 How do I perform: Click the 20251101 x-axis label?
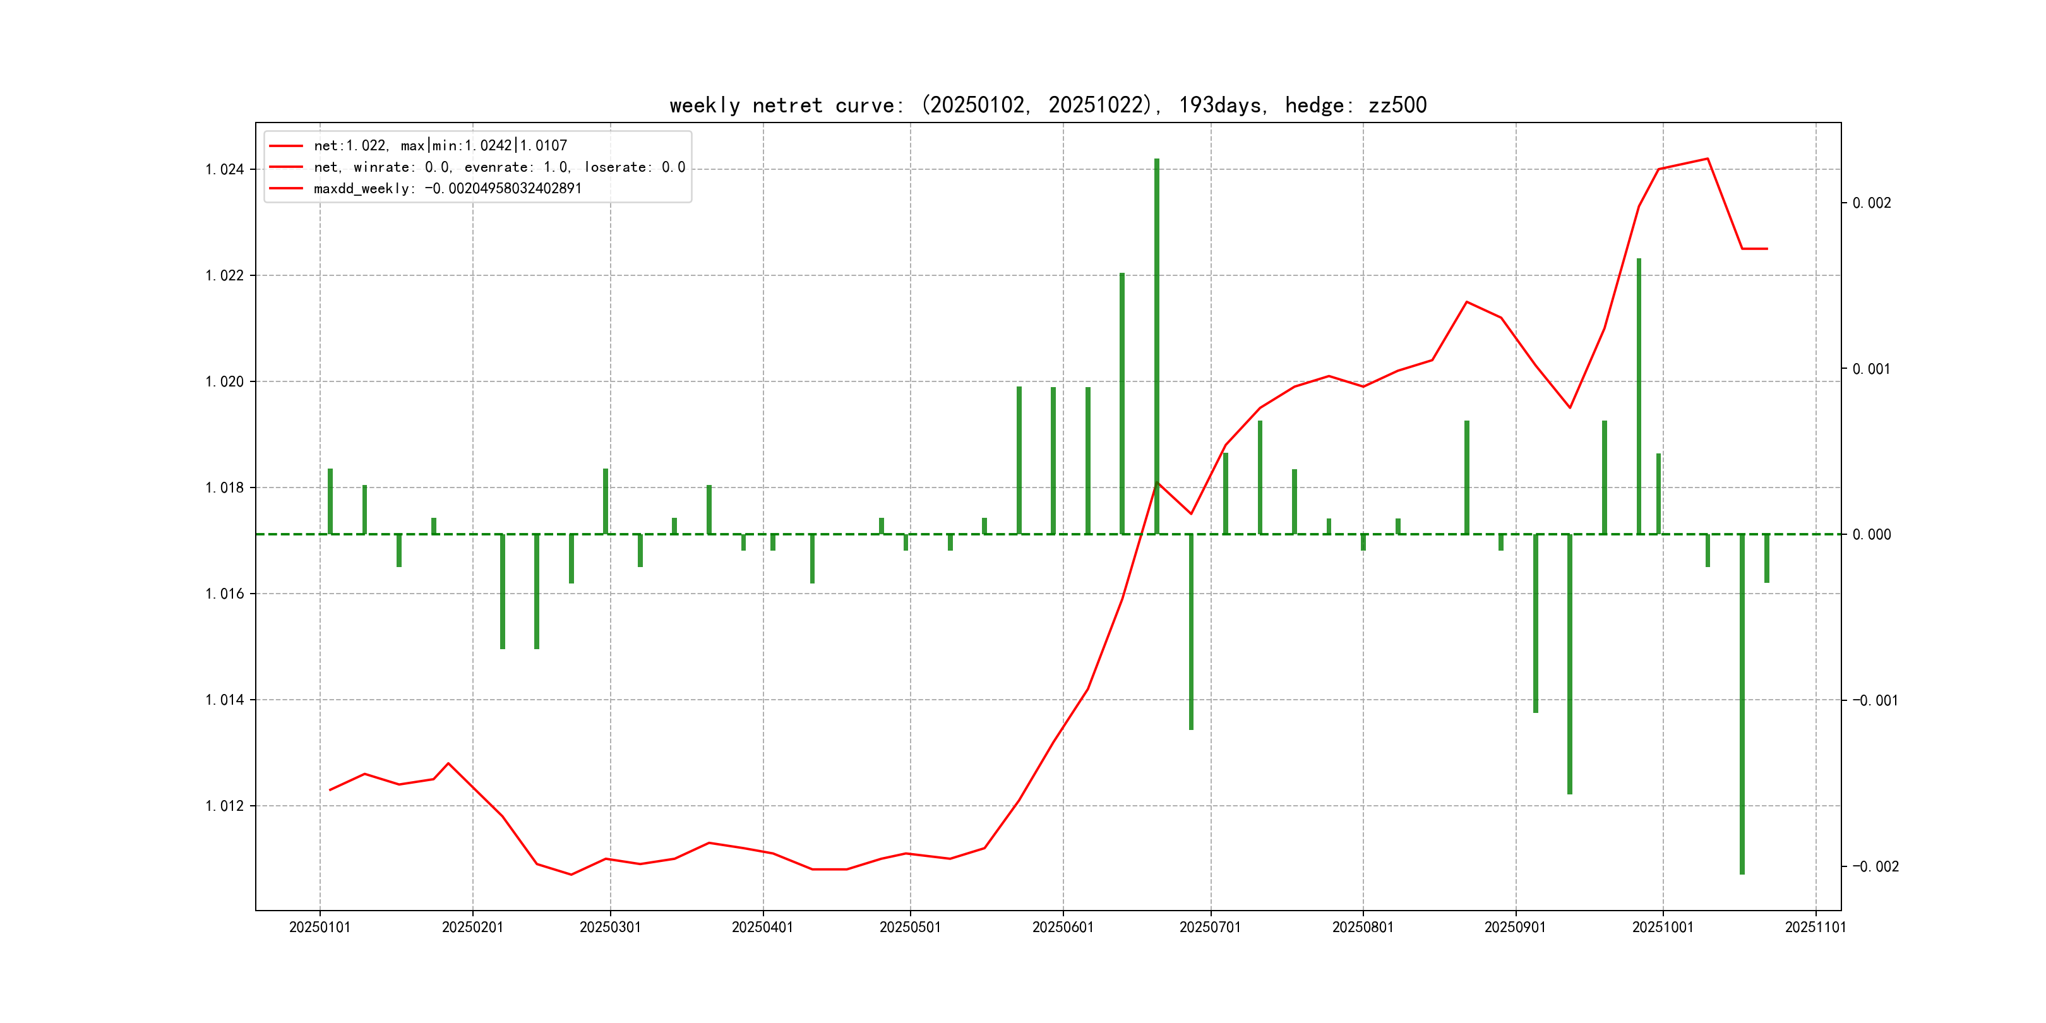[1815, 927]
